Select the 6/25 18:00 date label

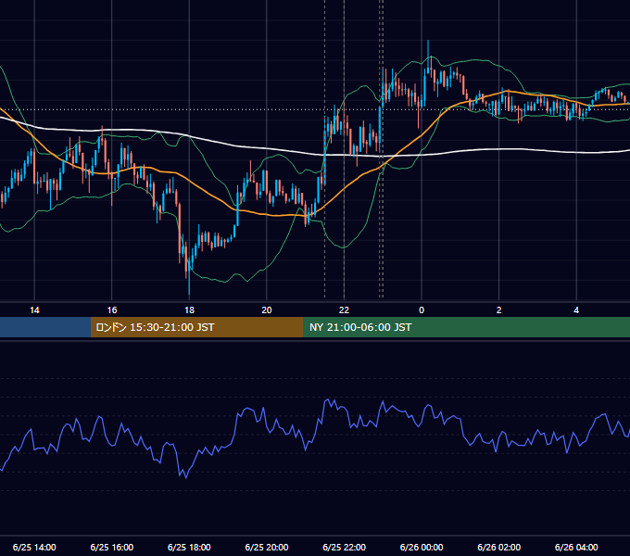click(x=189, y=547)
